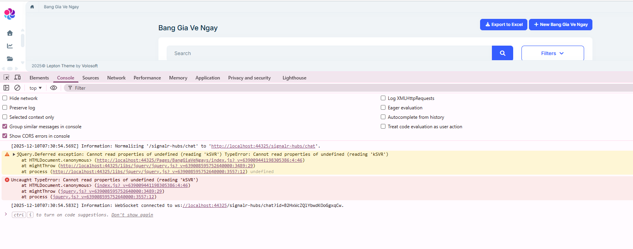This screenshot has width=633, height=249.
Task: Open the top context dropdown
Action: coord(35,88)
